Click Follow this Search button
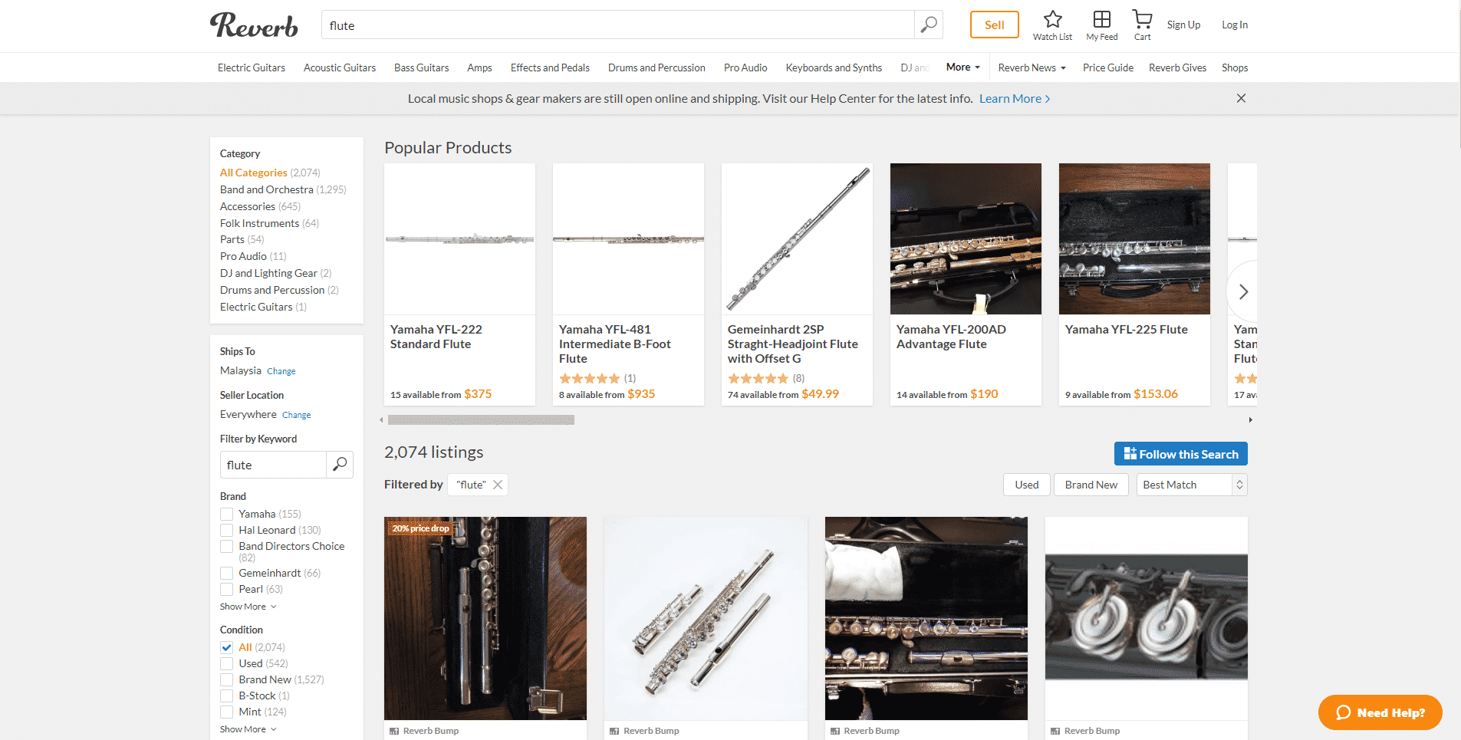Viewport: 1461px width, 740px height. pyautogui.click(x=1181, y=454)
